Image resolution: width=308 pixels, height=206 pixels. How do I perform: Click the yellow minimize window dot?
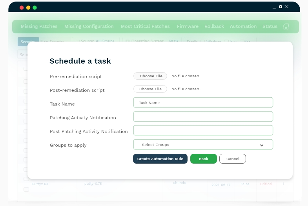point(28,8)
